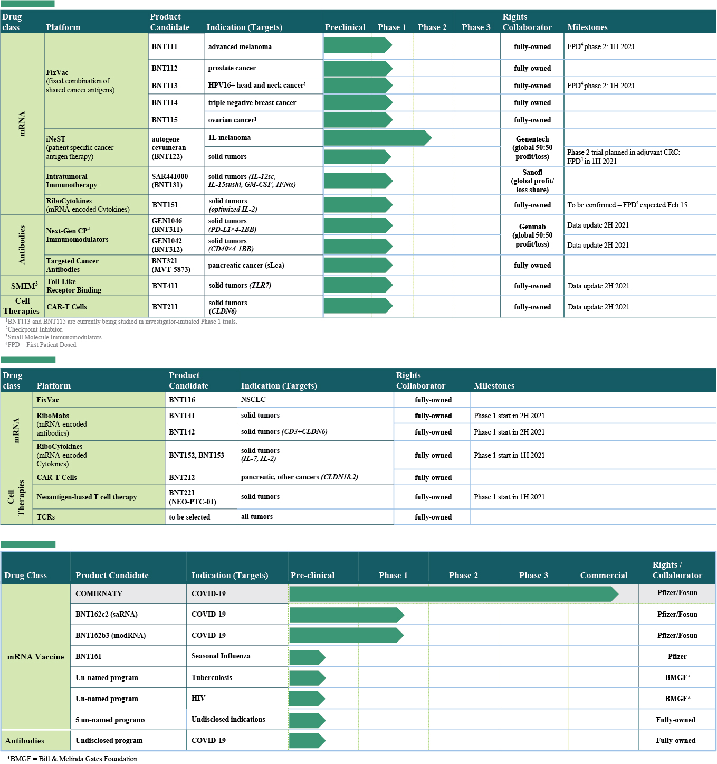The width and height of the screenshot is (717, 764).
Task: Click the TCRs platform cell
Action: 46,517
